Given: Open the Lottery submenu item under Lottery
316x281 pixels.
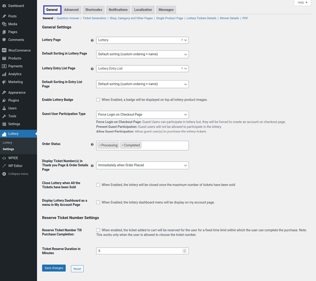Looking at the screenshot, I should pos(8,143).
